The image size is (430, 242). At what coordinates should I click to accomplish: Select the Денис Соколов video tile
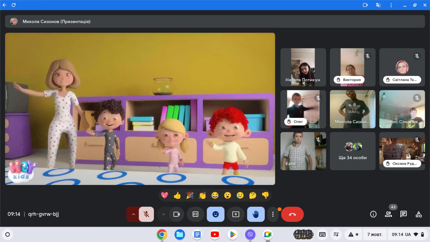[402, 109]
